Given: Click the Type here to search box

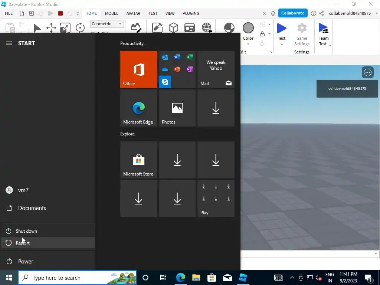Looking at the screenshot, I should coord(77,278).
